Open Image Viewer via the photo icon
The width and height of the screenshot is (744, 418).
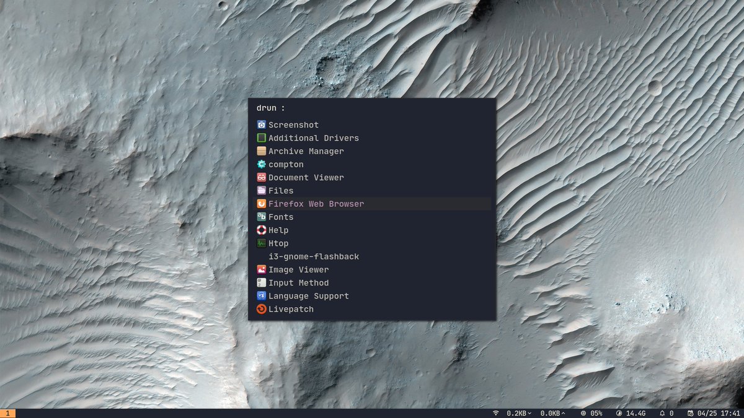(x=261, y=269)
